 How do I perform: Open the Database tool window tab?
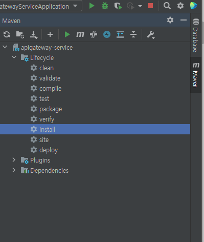(x=196, y=35)
